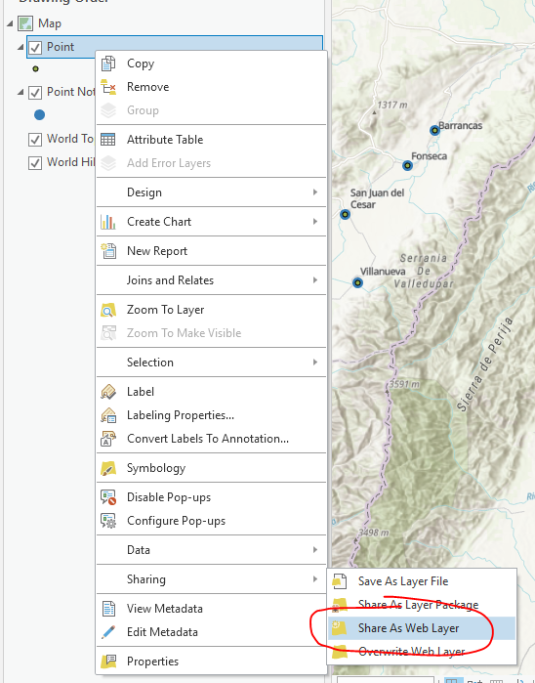Click the San Juan del Cesar point marker
Screen dimensions: 535x683
[346, 214]
